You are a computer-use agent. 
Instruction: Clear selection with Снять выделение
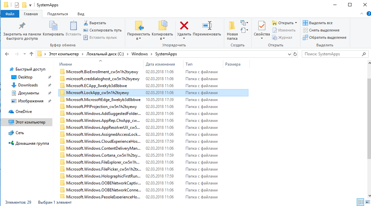click(321, 30)
